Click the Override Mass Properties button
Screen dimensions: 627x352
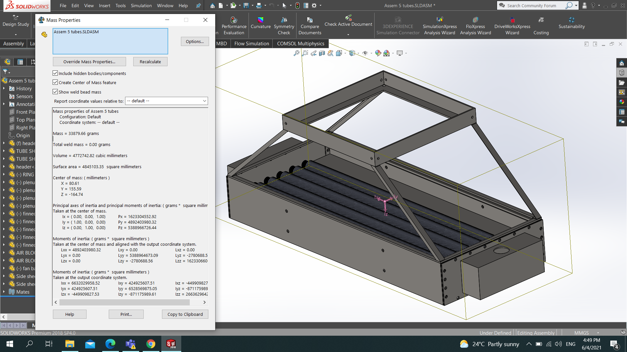click(89, 62)
